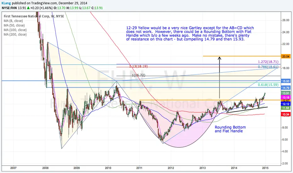Select the 'First Tennessee National Corp, W, NYSE' title
This screenshot has width=293, height=173.
tap(34, 16)
